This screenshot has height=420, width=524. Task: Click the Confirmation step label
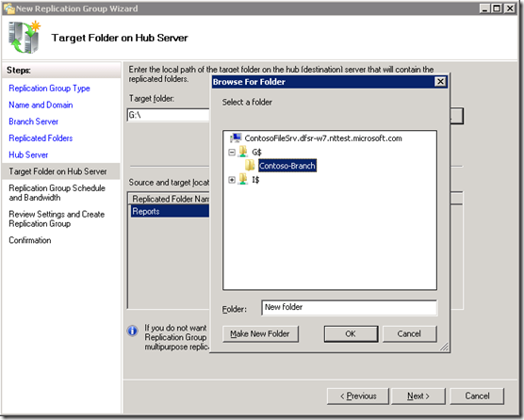[x=30, y=240]
